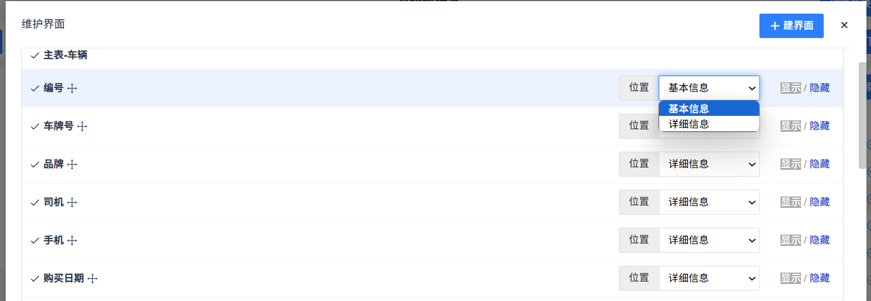Click the move icon next to 司机
This screenshot has width=871, height=301.
pos(72,203)
